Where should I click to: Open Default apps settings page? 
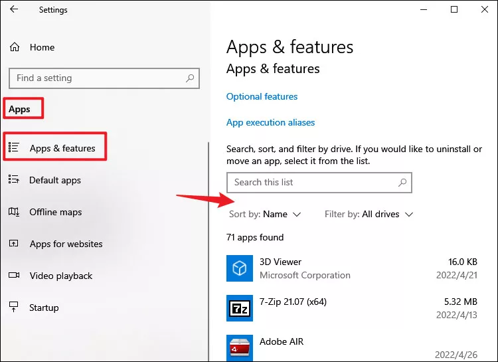coord(55,180)
